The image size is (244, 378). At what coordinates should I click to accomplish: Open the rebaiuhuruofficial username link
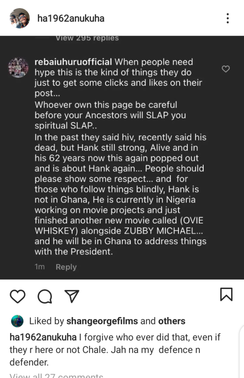click(x=73, y=62)
